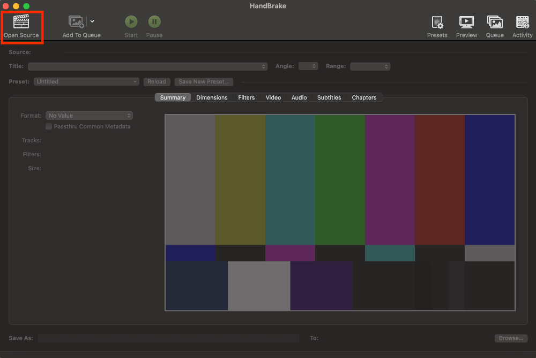Image resolution: width=536 pixels, height=358 pixels.
Task: Show the Queue window icon
Action: (495, 22)
